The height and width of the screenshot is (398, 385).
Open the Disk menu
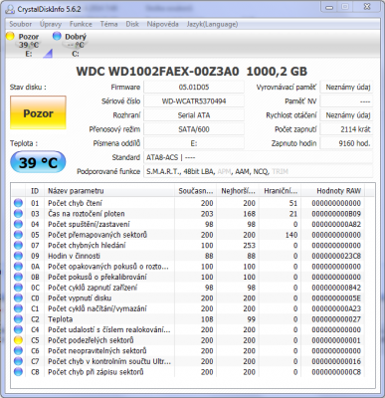click(x=132, y=24)
